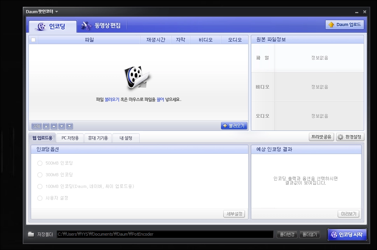Click the folder icon beside 저장폴더
Image resolution: width=377 pixels, height=250 pixels.
tap(31, 234)
